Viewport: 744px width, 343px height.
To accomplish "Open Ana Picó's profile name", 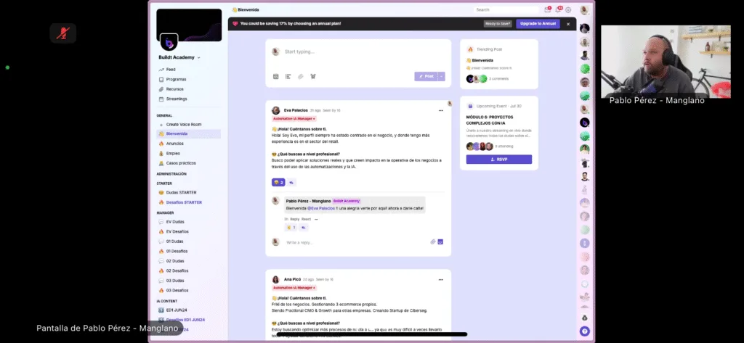I will coord(292,279).
